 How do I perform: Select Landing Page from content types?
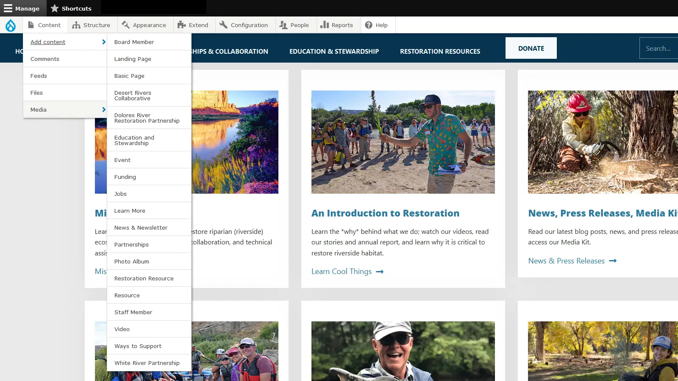[133, 59]
